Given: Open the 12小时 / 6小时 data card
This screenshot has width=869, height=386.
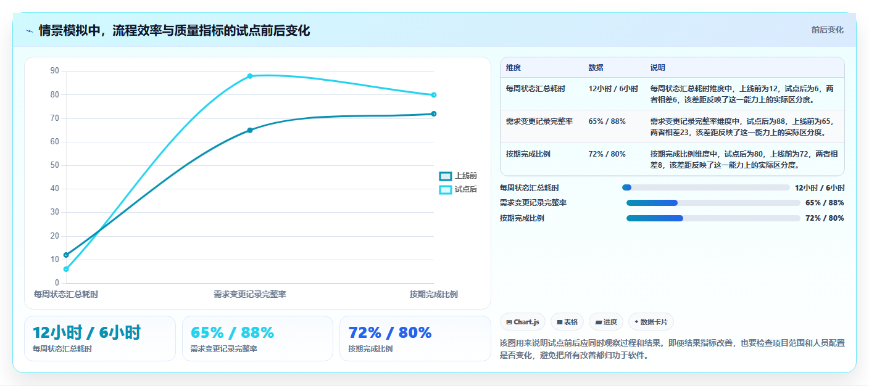Looking at the screenshot, I should [100, 339].
